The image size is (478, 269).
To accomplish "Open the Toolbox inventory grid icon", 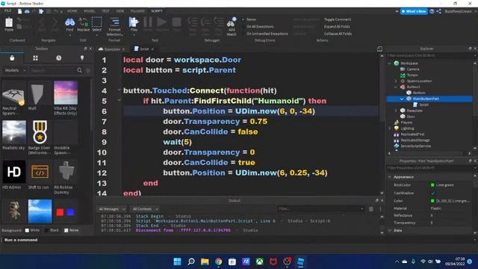I will [35, 58].
